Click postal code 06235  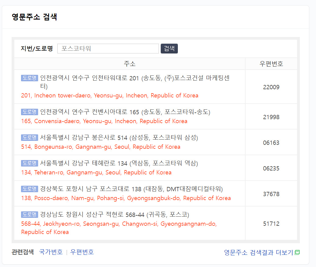pyautogui.click(x=271, y=168)
